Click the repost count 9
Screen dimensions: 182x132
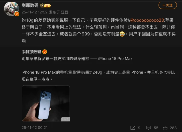tap(139, 128)
